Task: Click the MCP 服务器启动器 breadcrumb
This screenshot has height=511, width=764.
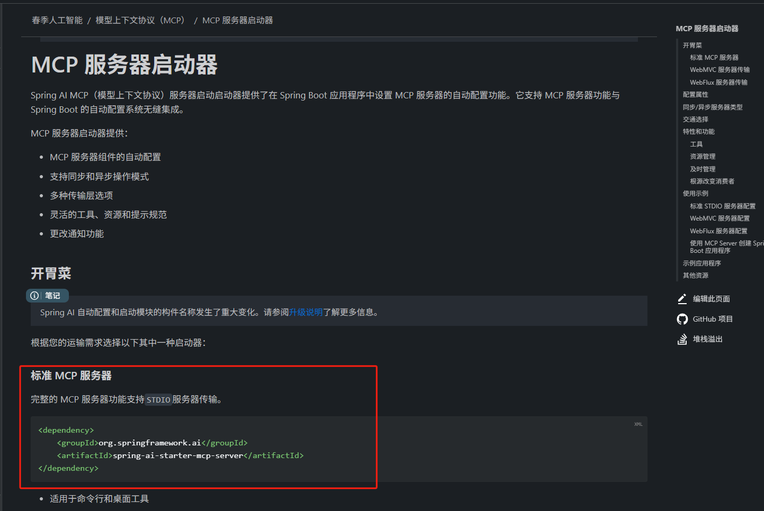Action: [238, 20]
